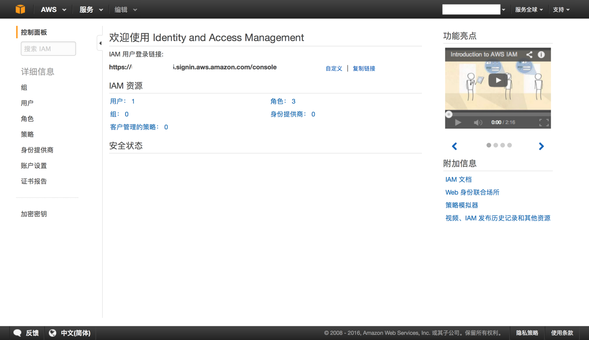
Task: Open the 使用条款 footer link
Action: coord(562,333)
